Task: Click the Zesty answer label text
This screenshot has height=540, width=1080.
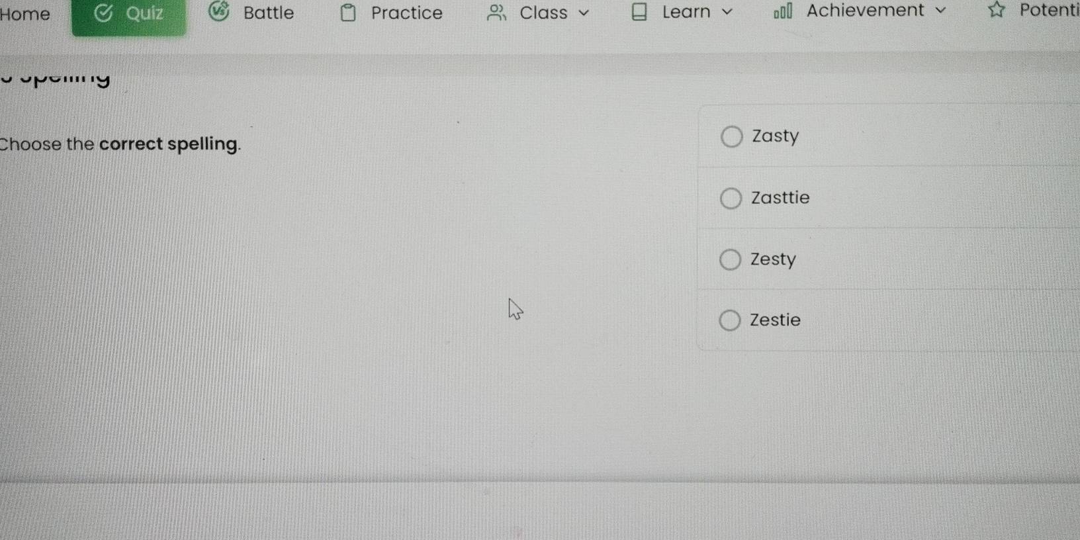Action: (773, 259)
